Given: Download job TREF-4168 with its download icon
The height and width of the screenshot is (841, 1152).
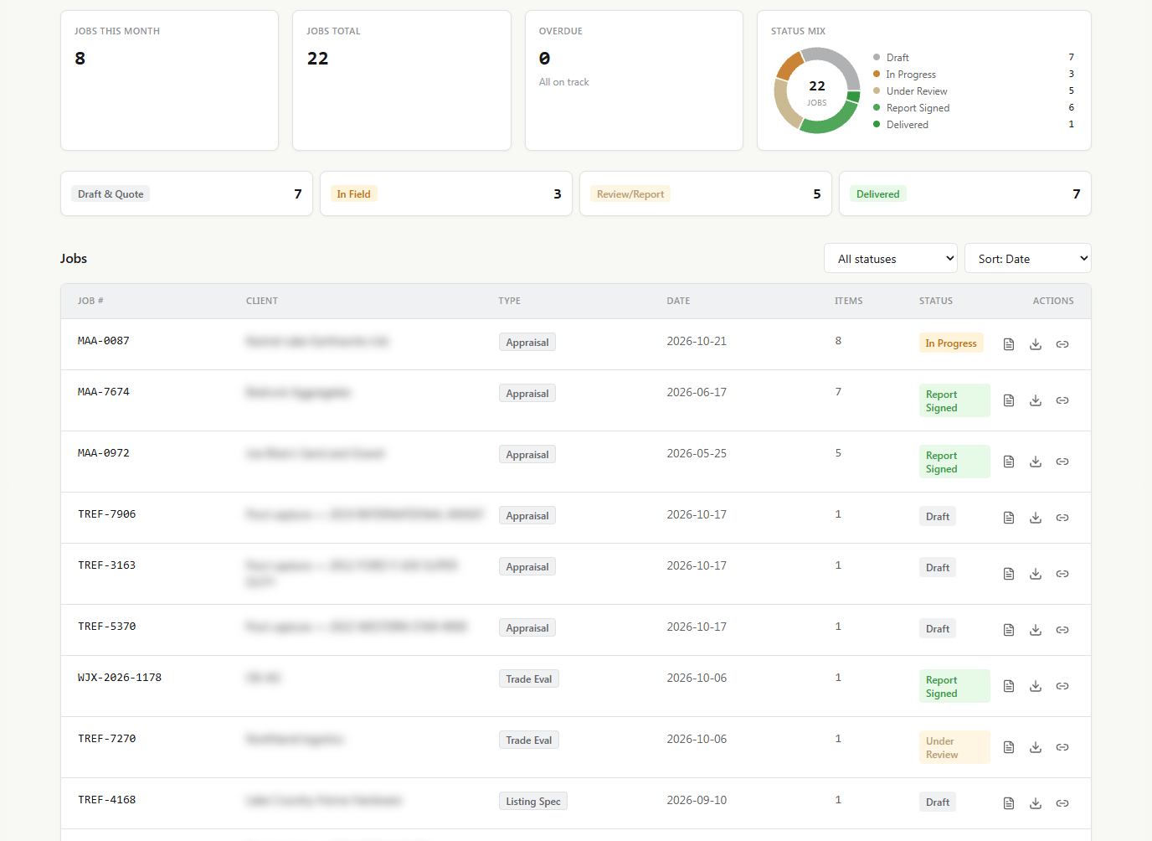Looking at the screenshot, I should tap(1036, 803).
